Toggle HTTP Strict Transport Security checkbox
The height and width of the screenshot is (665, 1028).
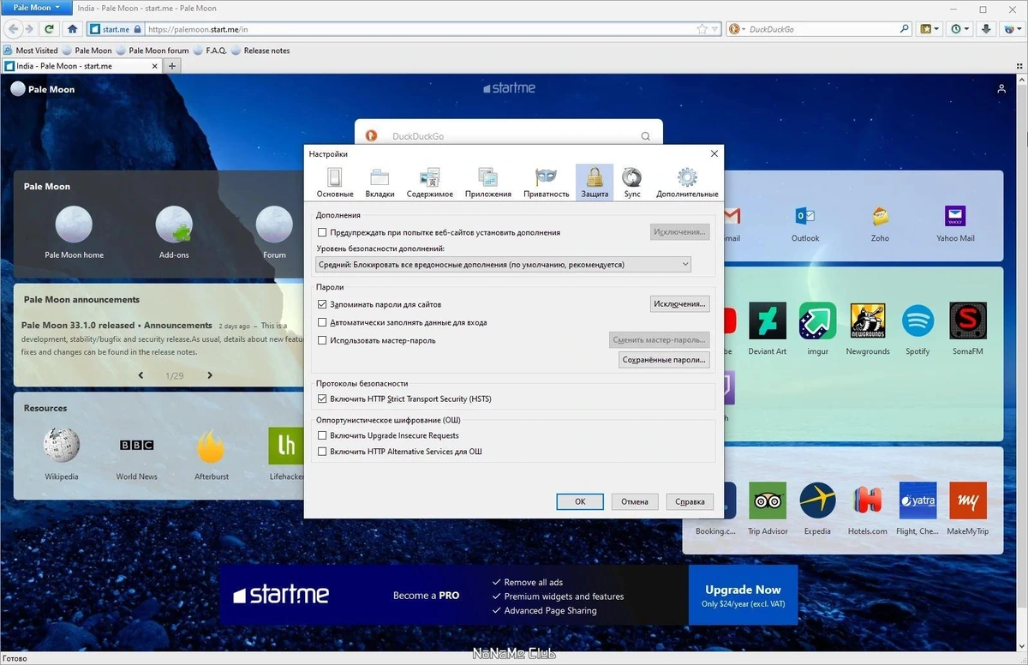click(x=322, y=399)
